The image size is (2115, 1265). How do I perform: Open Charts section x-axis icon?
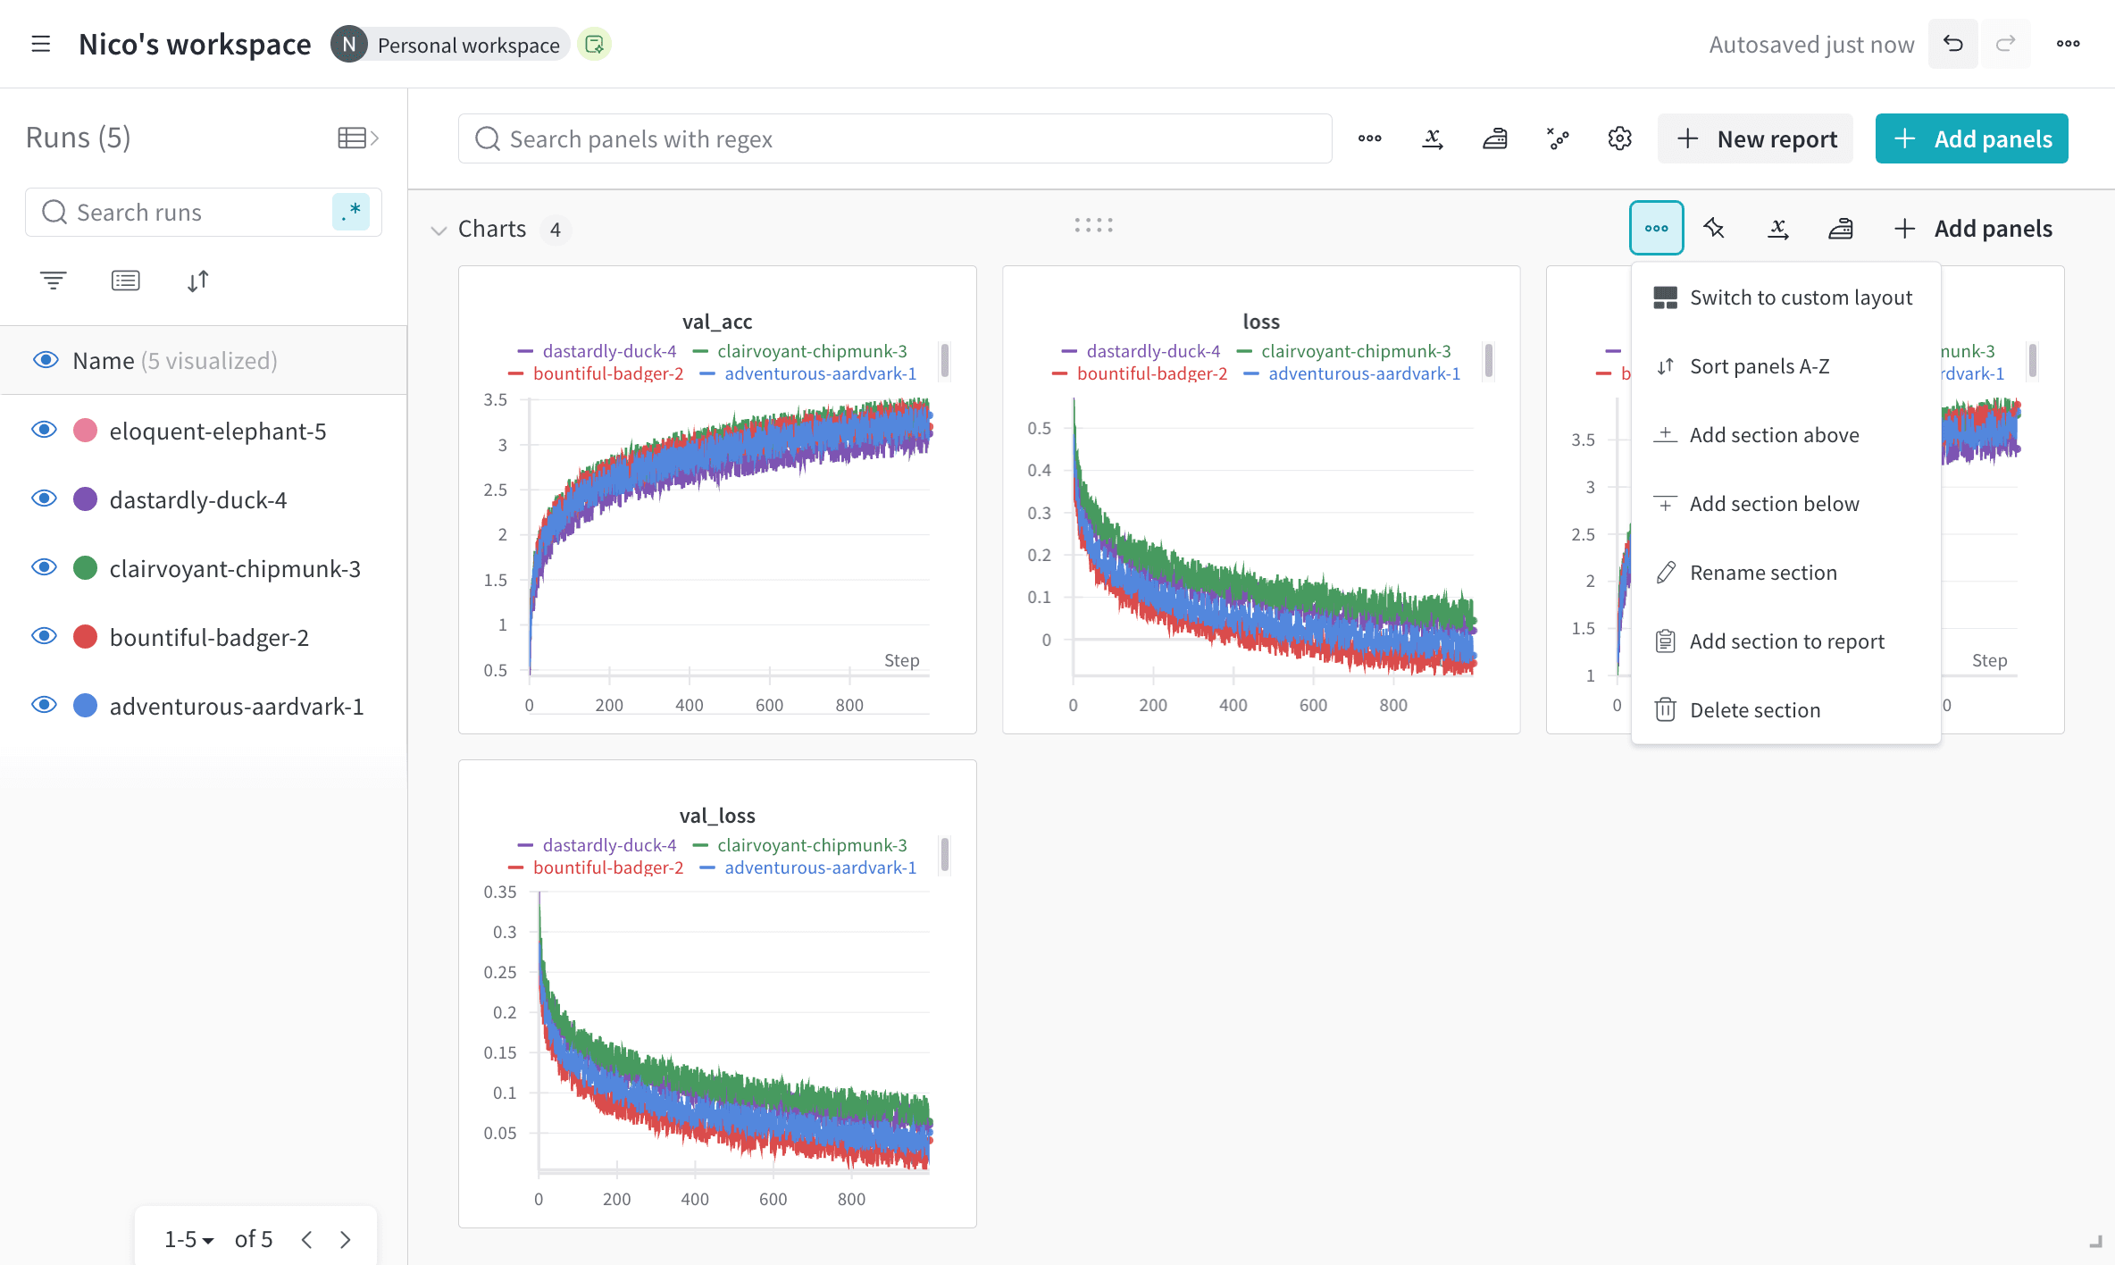tap(1778, 229)
